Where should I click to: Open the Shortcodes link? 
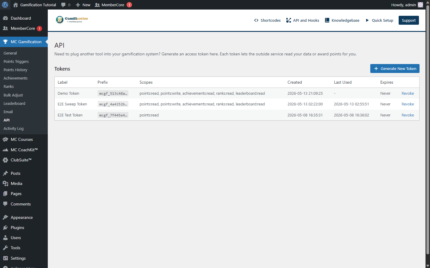click(267, 20)
